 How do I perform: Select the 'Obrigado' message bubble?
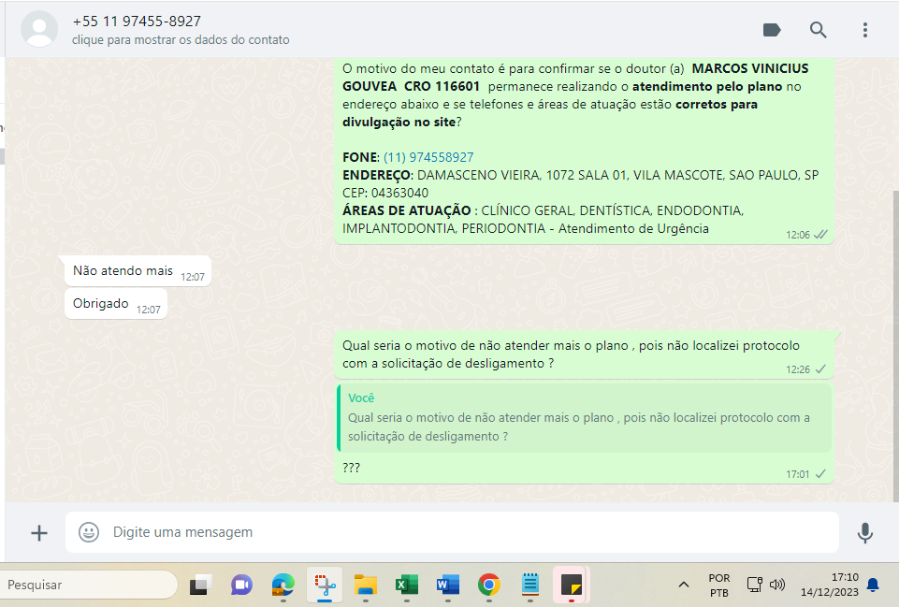116,303
